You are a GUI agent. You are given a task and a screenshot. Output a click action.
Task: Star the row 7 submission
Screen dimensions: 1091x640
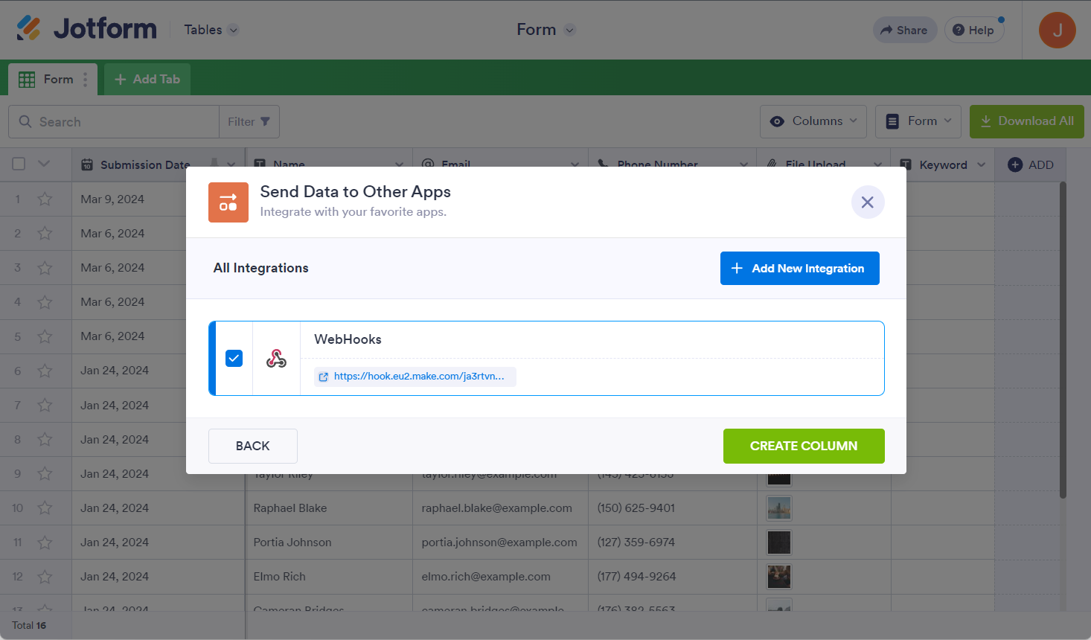coord(45,406)
